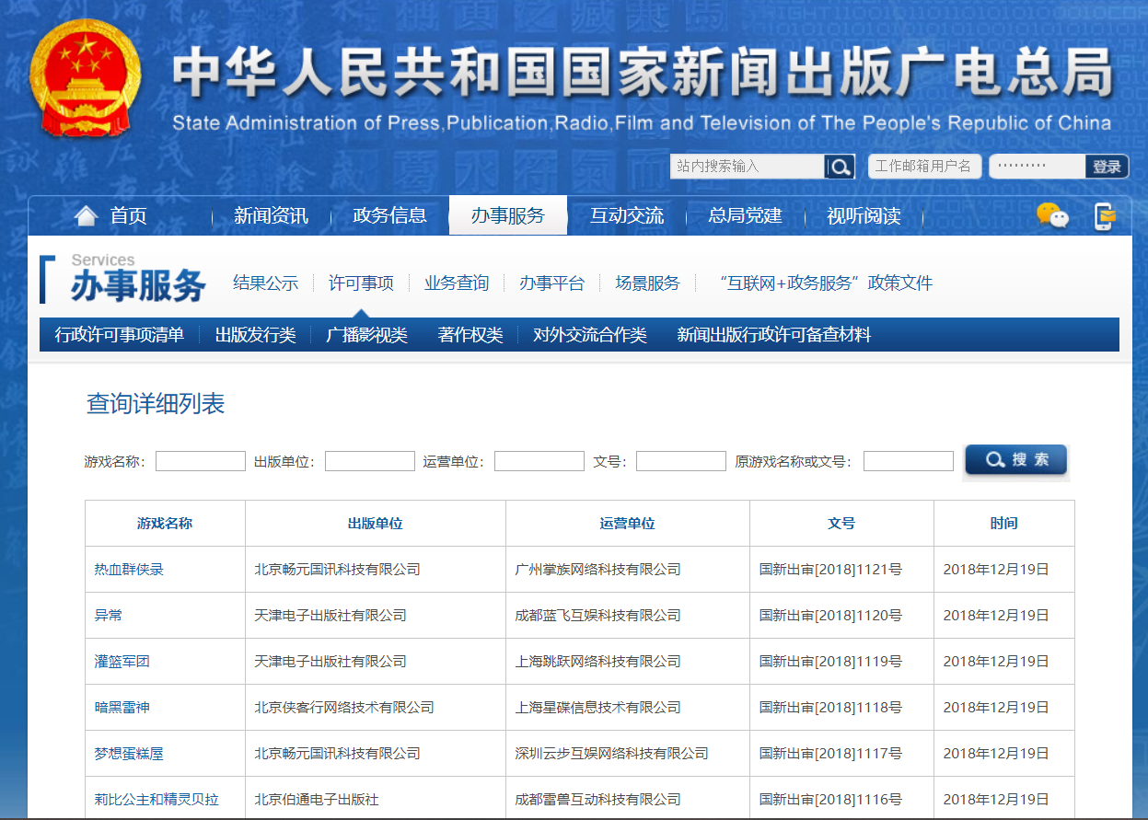This screenshot has width=1148, height=820.
Task: Open the 视听阅读 navigation item
Action: tap(864, 216)
